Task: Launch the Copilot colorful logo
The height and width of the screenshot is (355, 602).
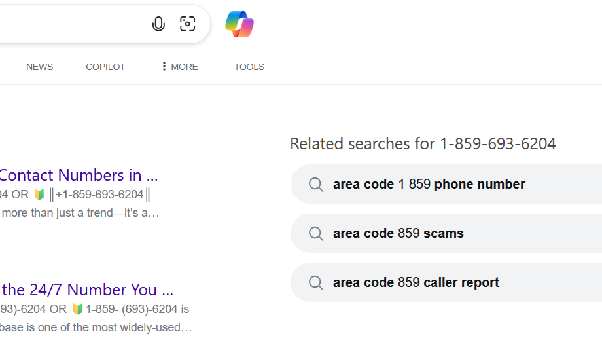Action: pyautogui.click(x=239, y=24)
